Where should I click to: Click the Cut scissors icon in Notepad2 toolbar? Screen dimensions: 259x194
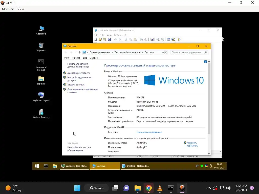pyautogui.click(x=126, y=39)
